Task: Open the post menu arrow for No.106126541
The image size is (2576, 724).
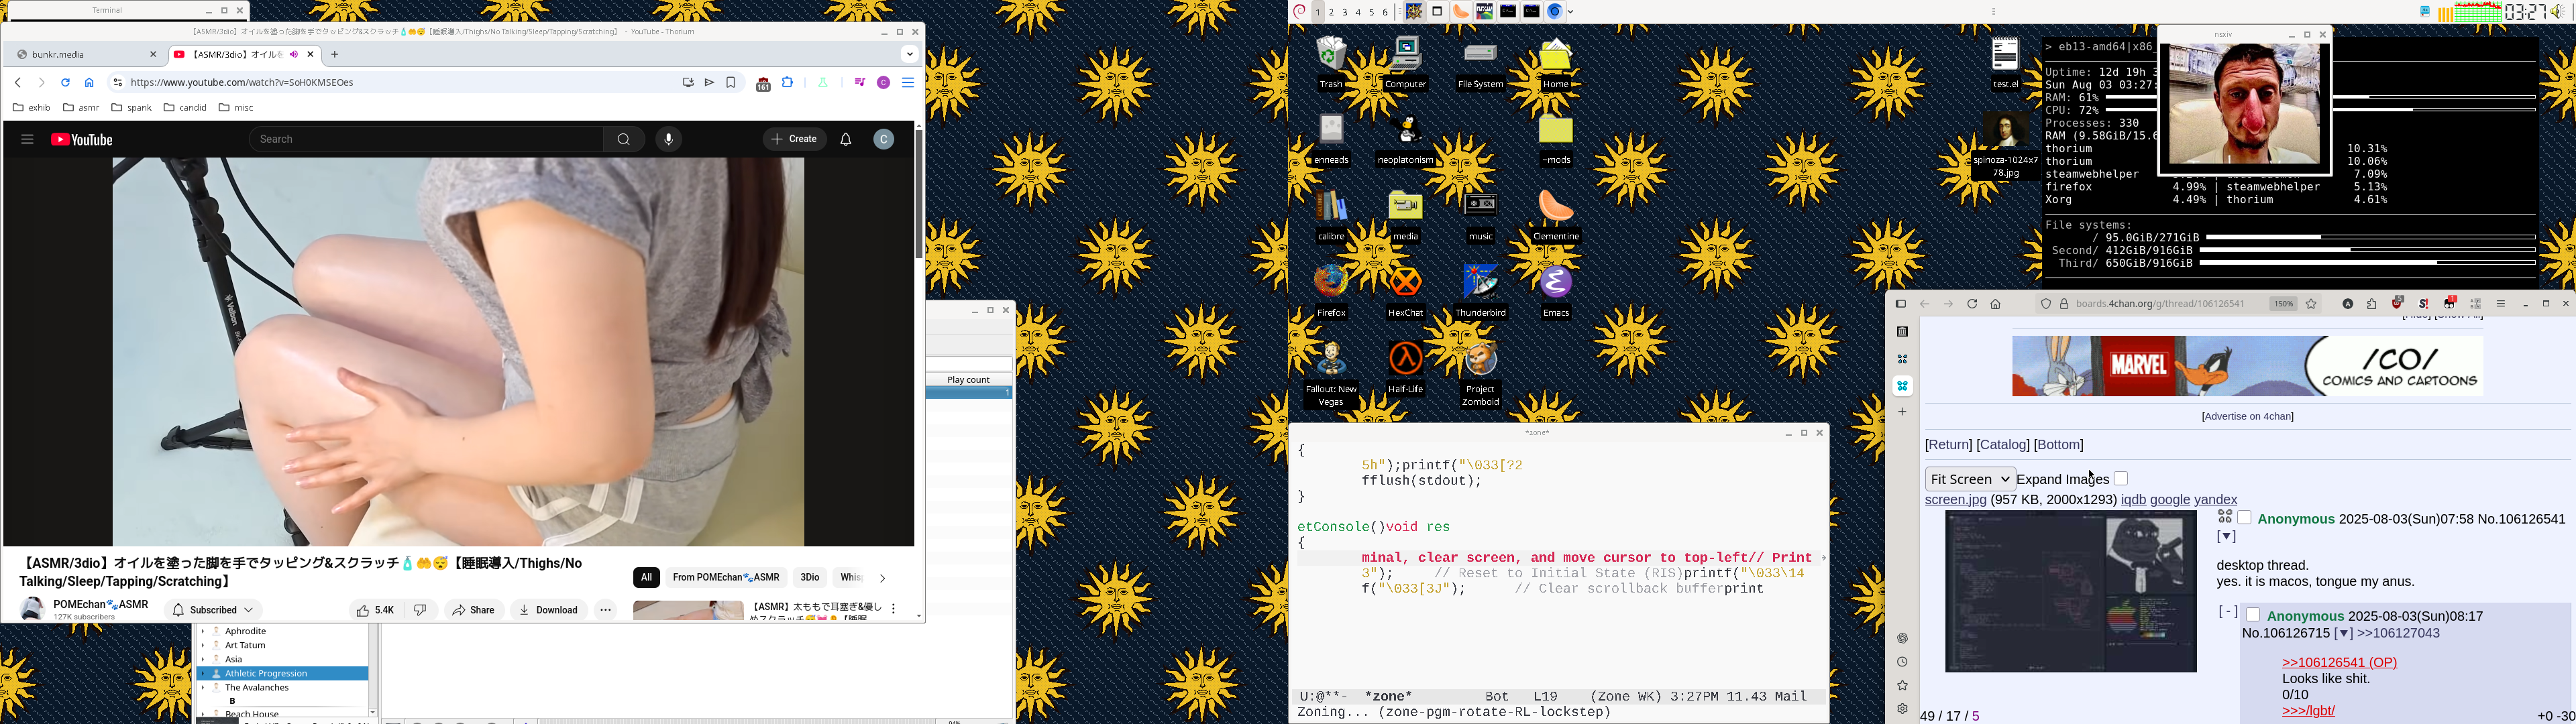Action: pos(2226,537)
